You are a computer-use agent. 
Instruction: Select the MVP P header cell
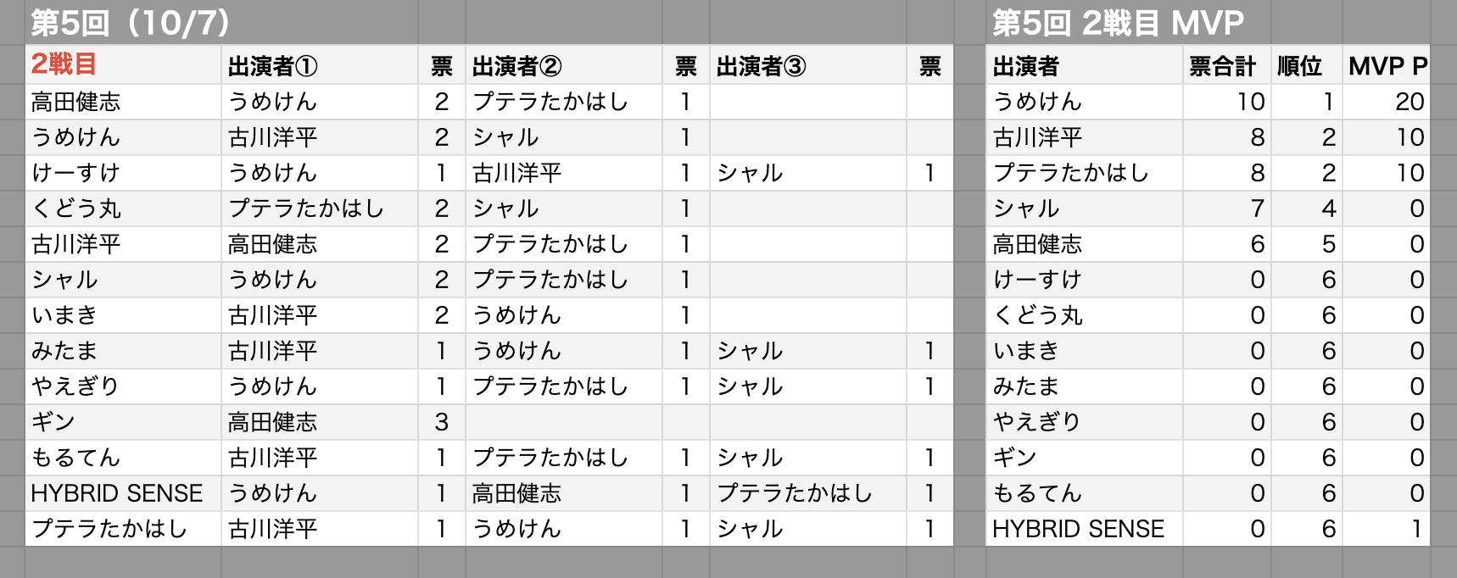pos(1387,66)
